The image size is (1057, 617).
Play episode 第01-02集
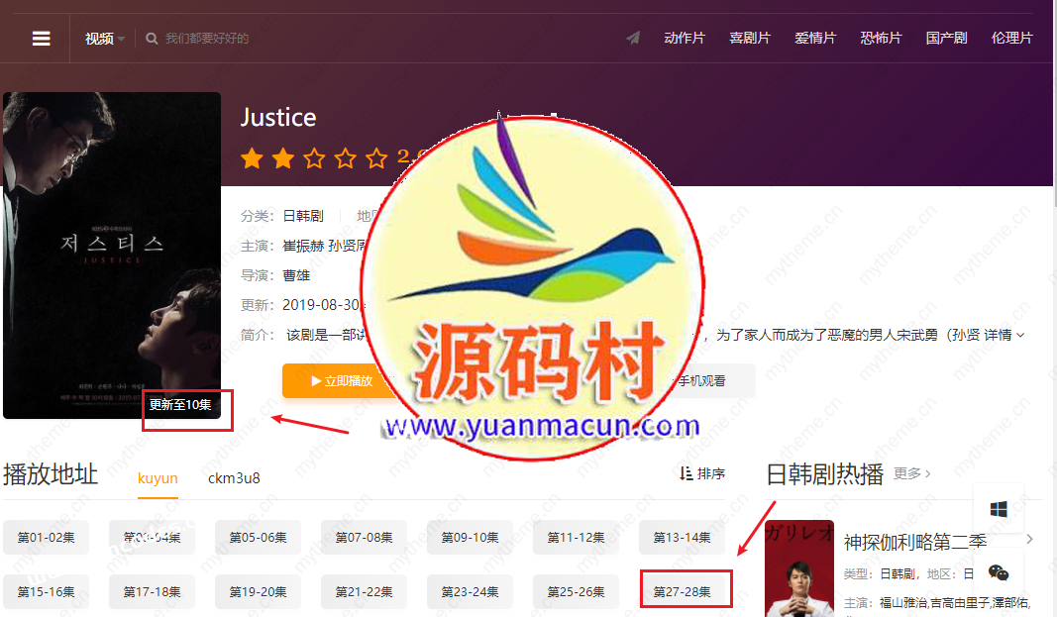[46, 538]
